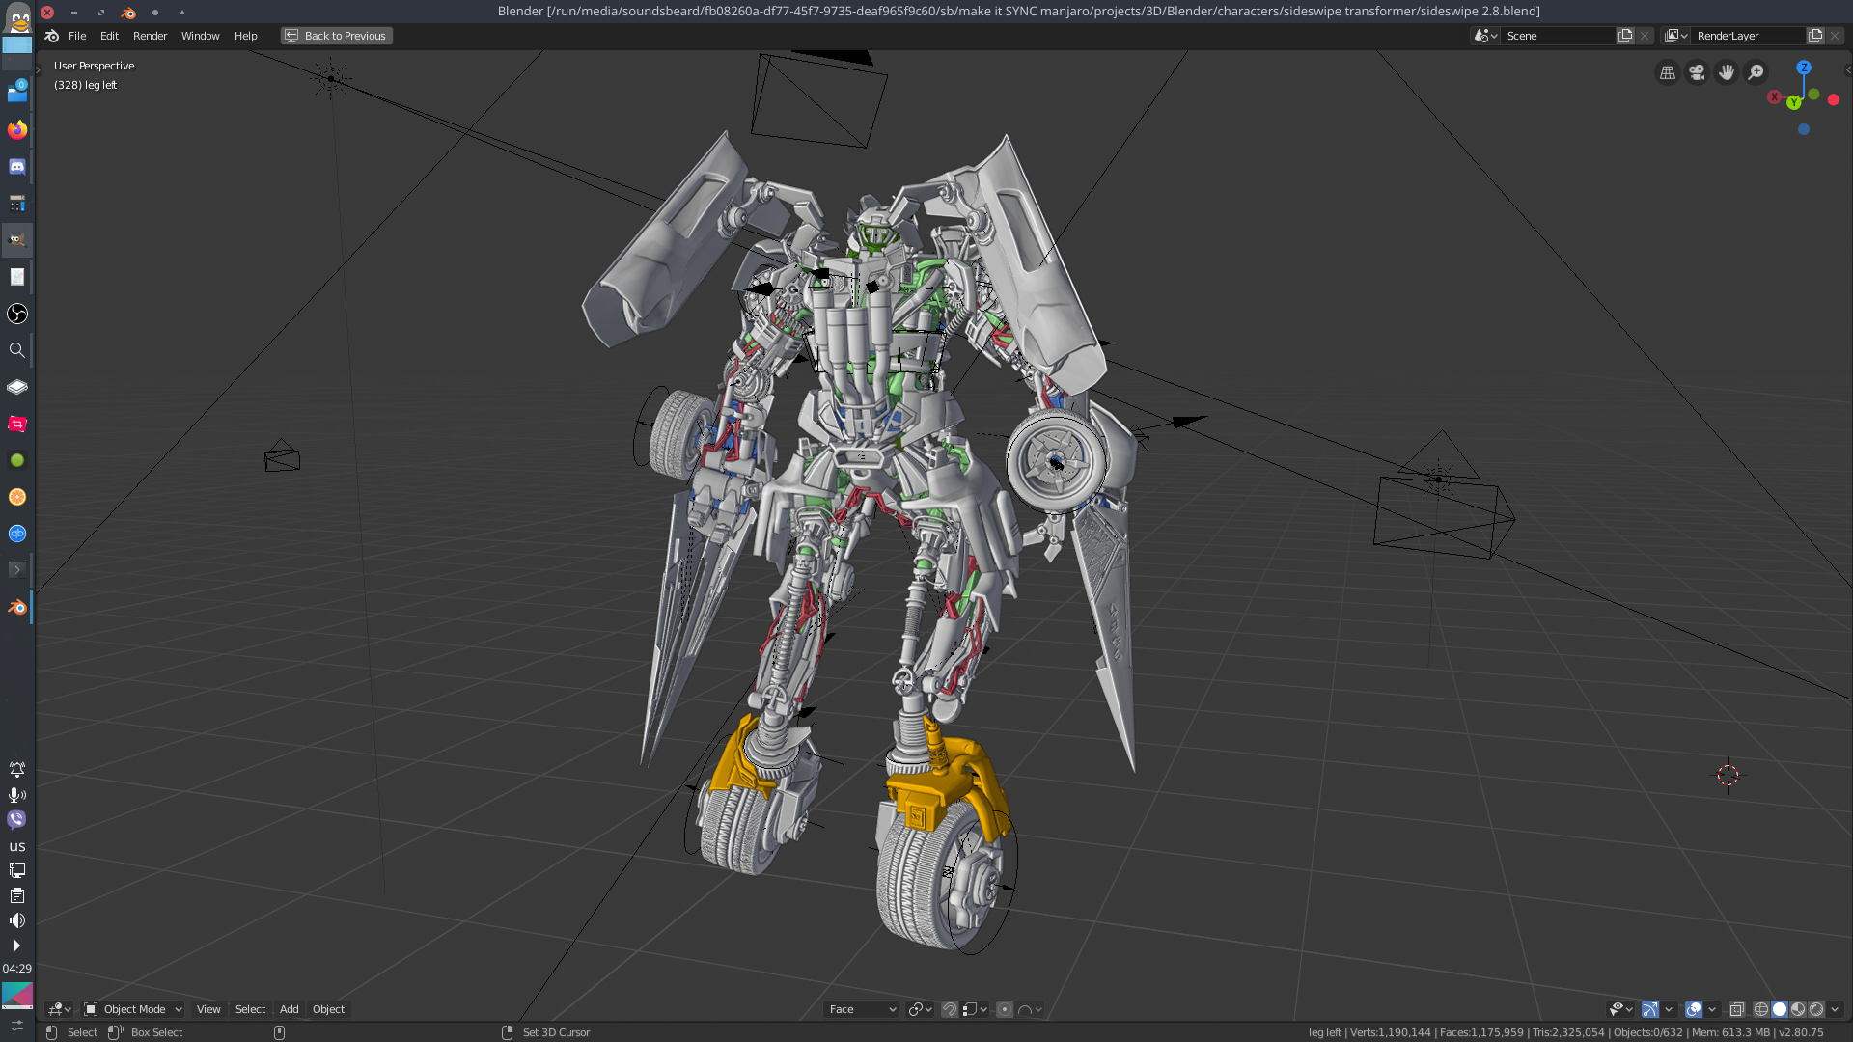1853x1042 pixels.
Task: Click the zoom view magnifier icon
Action: [1756, 72]
